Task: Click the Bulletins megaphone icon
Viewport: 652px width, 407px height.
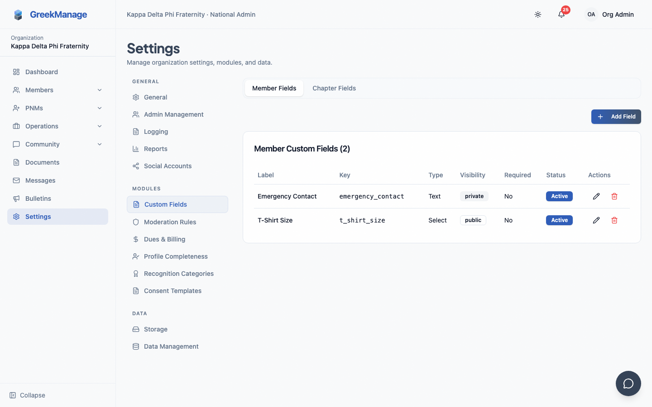Action: coord(16,199)
